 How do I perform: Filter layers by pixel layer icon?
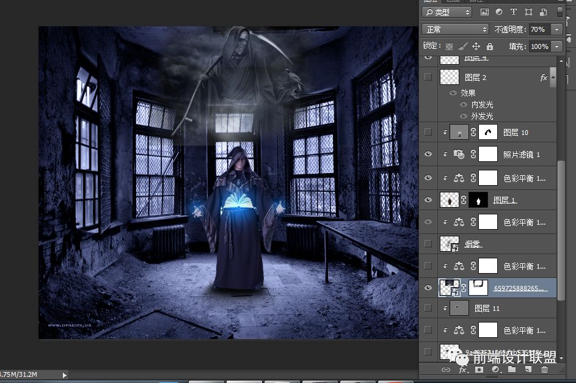tap(484, 12)
